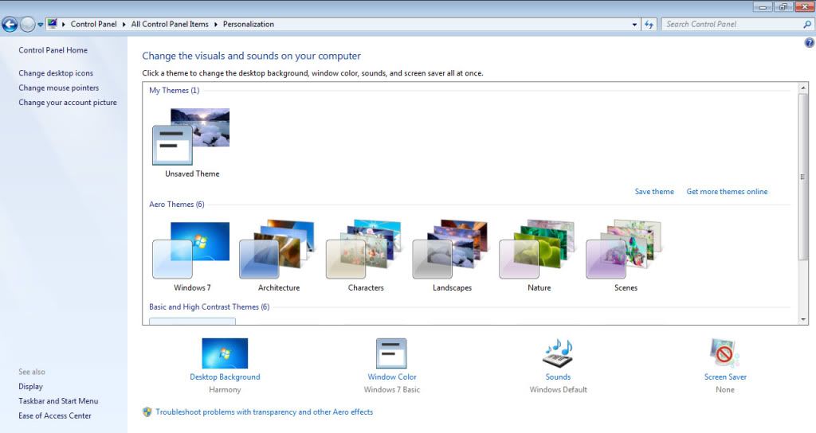Minimize the Personalization window
The image size is (816, 433).
(x=763, y=6)
